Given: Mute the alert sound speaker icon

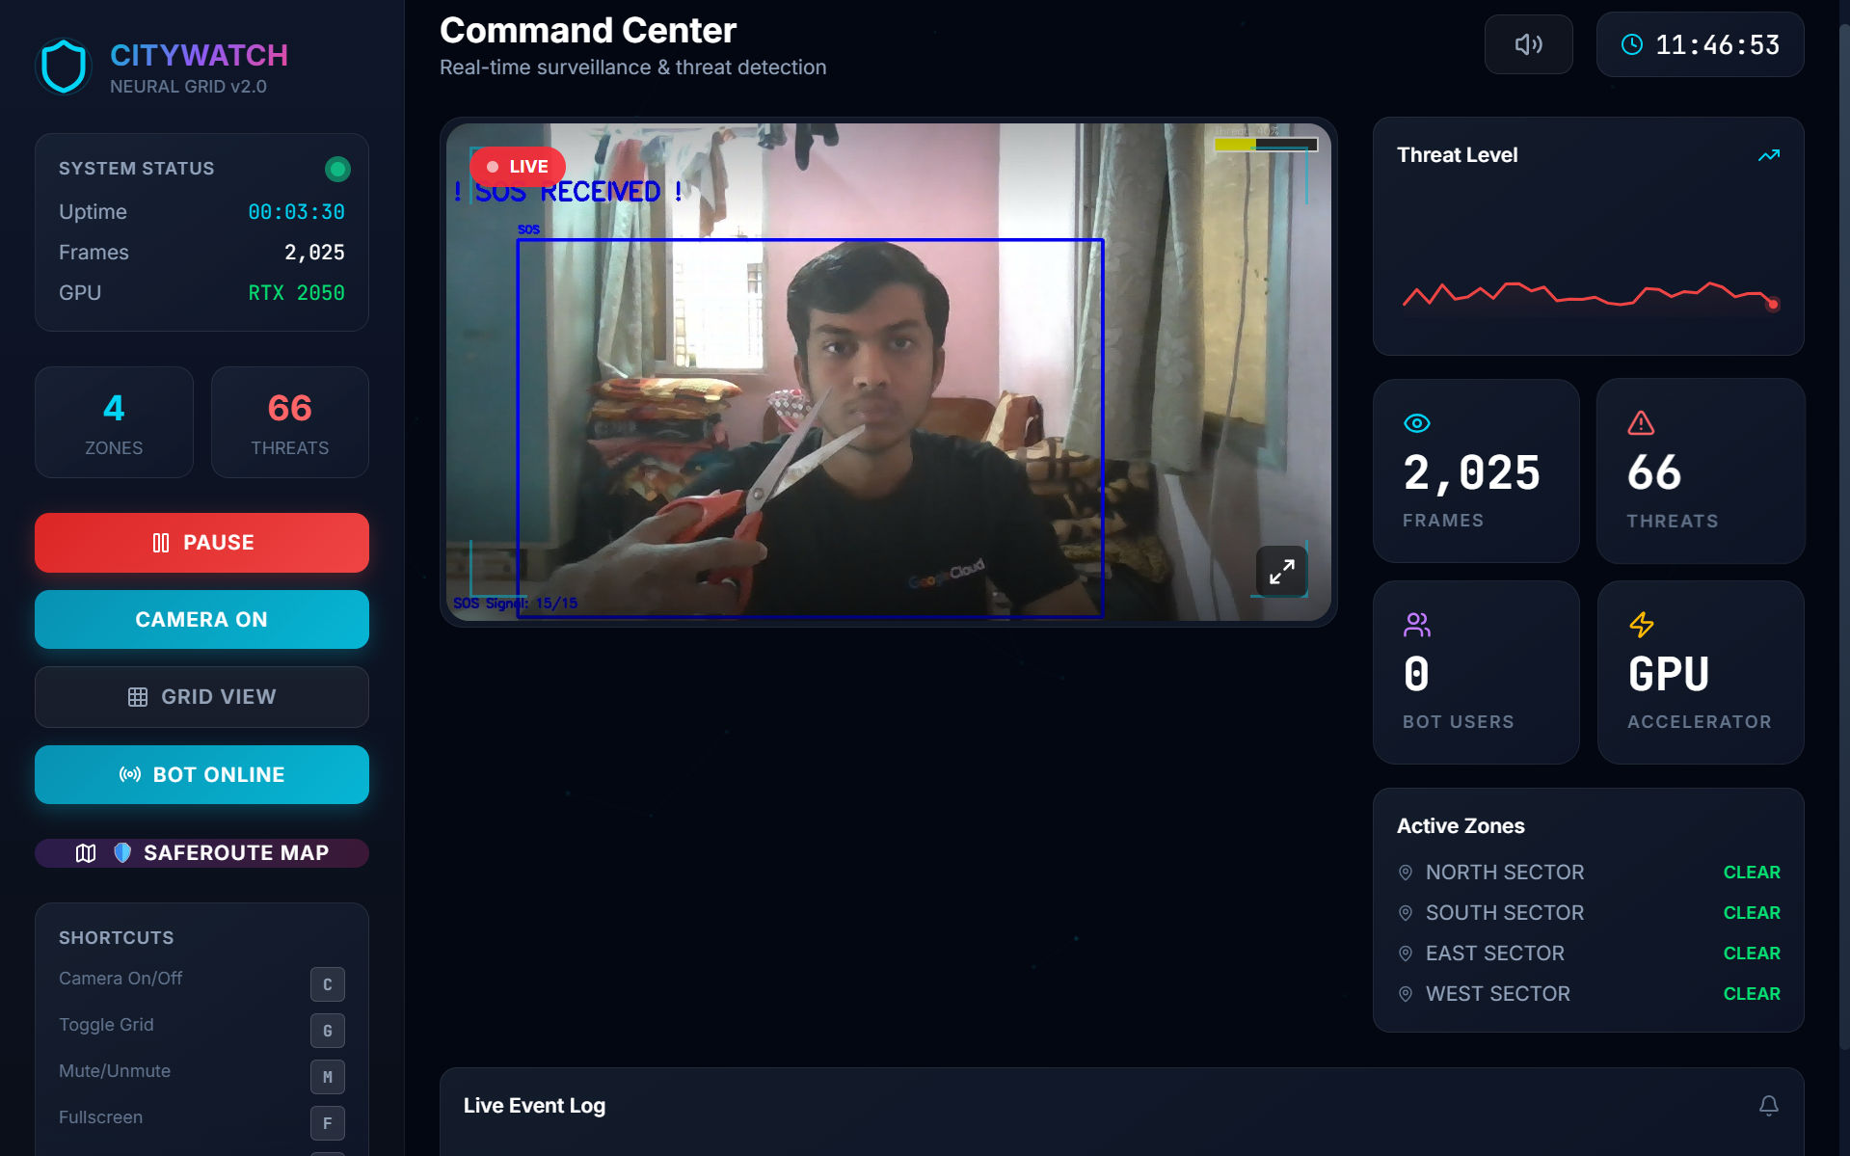Looking at the screenshot, I should point(1528,44).
